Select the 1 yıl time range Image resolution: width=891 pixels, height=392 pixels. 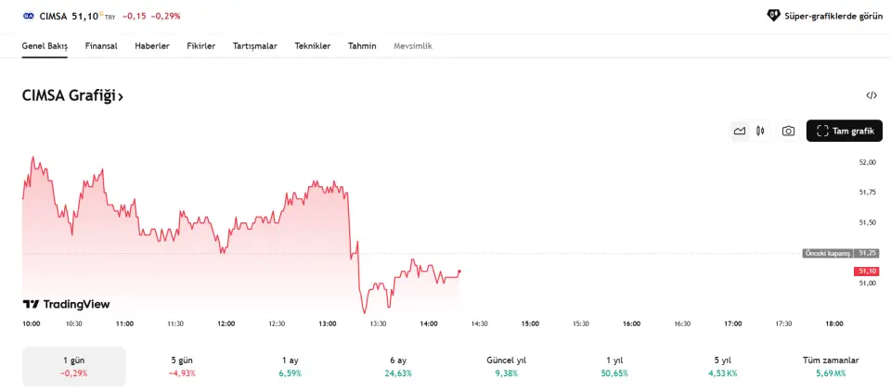tap(614, 366)
